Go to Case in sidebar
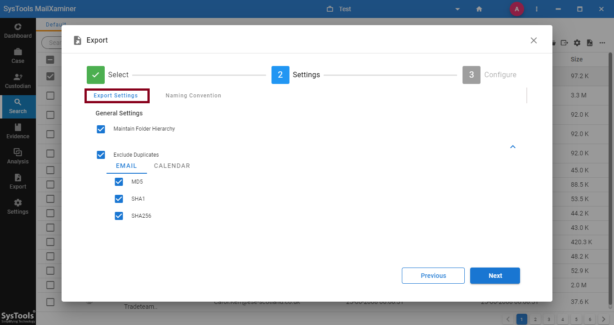This screenshot has width=614, height=325. (18, 56)
